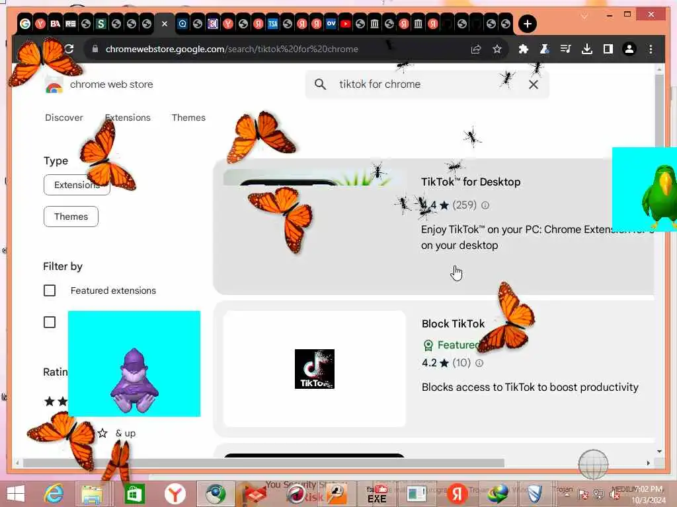
Task: Show rating info for TikTok for Desktop
Action: coord(485,205)
